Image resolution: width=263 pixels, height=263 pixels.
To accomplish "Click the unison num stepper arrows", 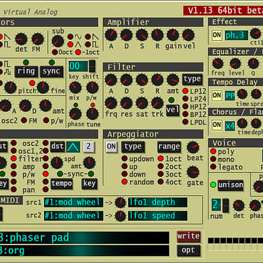I will point(226,205).
